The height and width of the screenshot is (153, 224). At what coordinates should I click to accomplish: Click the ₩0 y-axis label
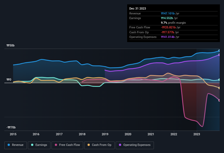(x=9, y=80)
